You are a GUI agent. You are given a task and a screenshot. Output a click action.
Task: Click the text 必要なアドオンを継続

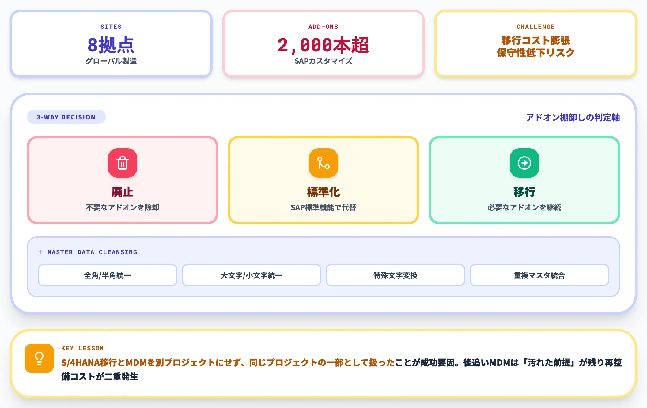pos(524,207)
